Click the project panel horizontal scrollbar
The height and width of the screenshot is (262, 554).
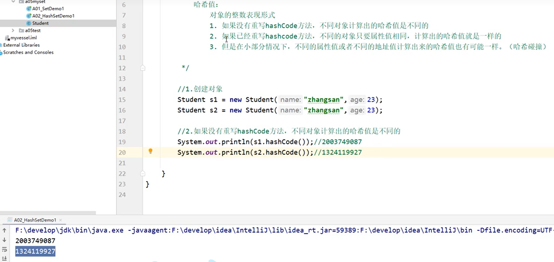pos(48,213)
